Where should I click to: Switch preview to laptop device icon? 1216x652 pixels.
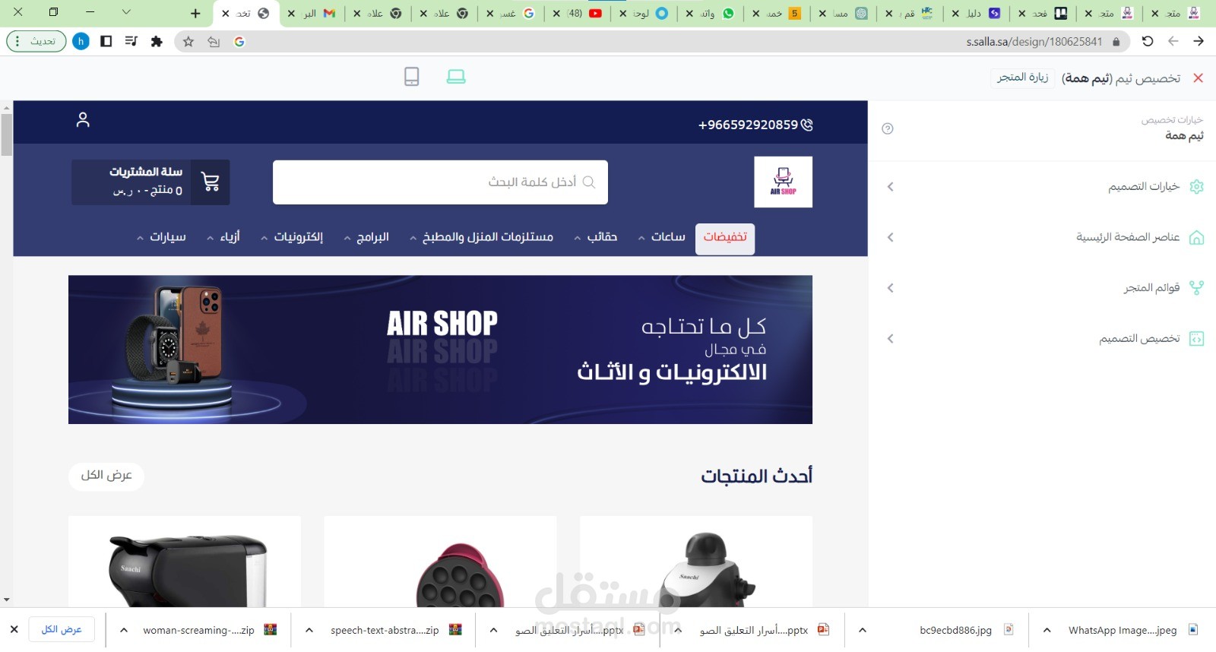(456, 77)
